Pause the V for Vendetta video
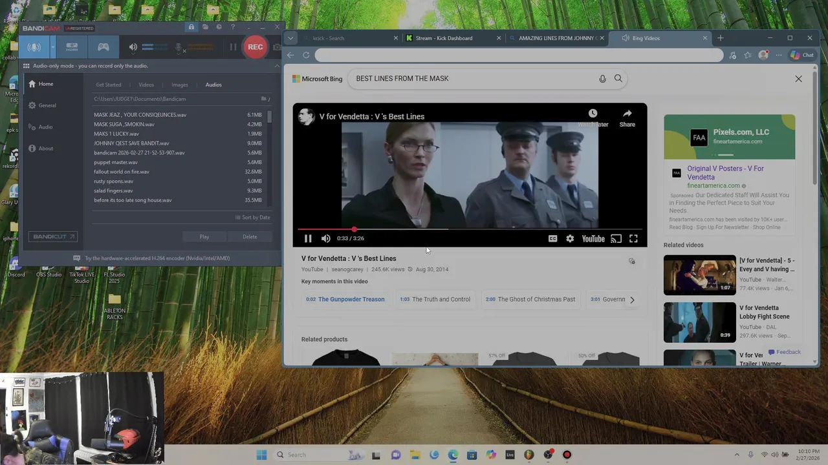The image size is (828, 465). coord(308,239)
